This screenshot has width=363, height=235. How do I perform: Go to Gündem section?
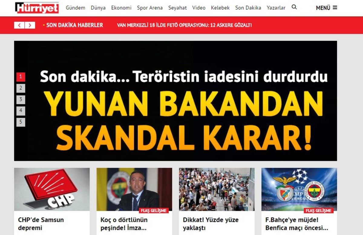(x=76, y=8)
